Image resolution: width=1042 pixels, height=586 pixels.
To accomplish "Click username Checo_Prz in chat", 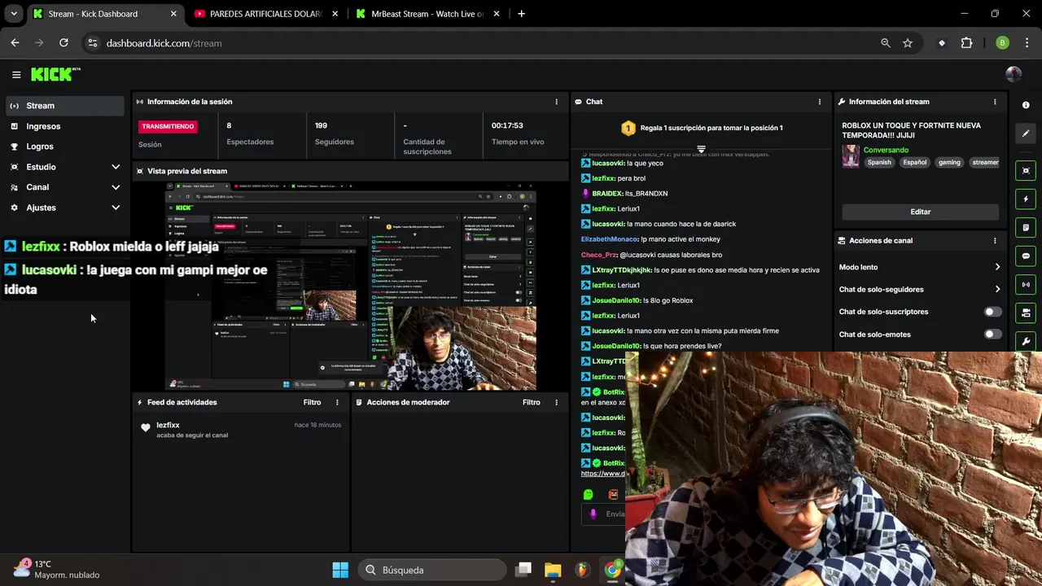I will [x=599, y=255].
